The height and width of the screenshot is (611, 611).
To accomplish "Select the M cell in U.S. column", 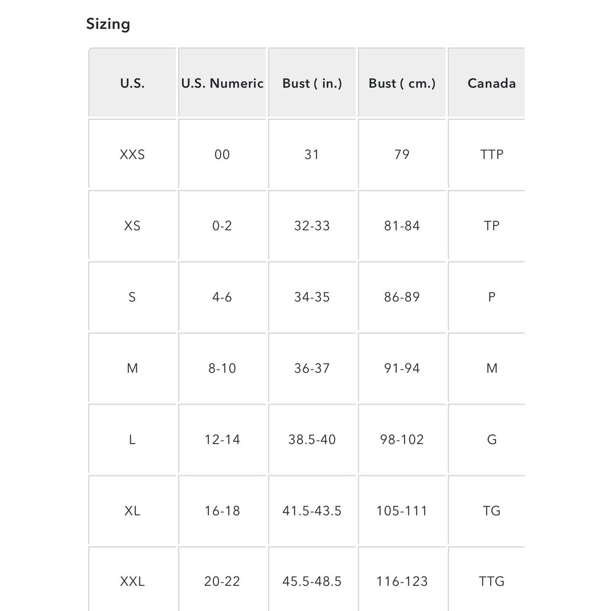I will pyautogui.click(x=133, y=368).
